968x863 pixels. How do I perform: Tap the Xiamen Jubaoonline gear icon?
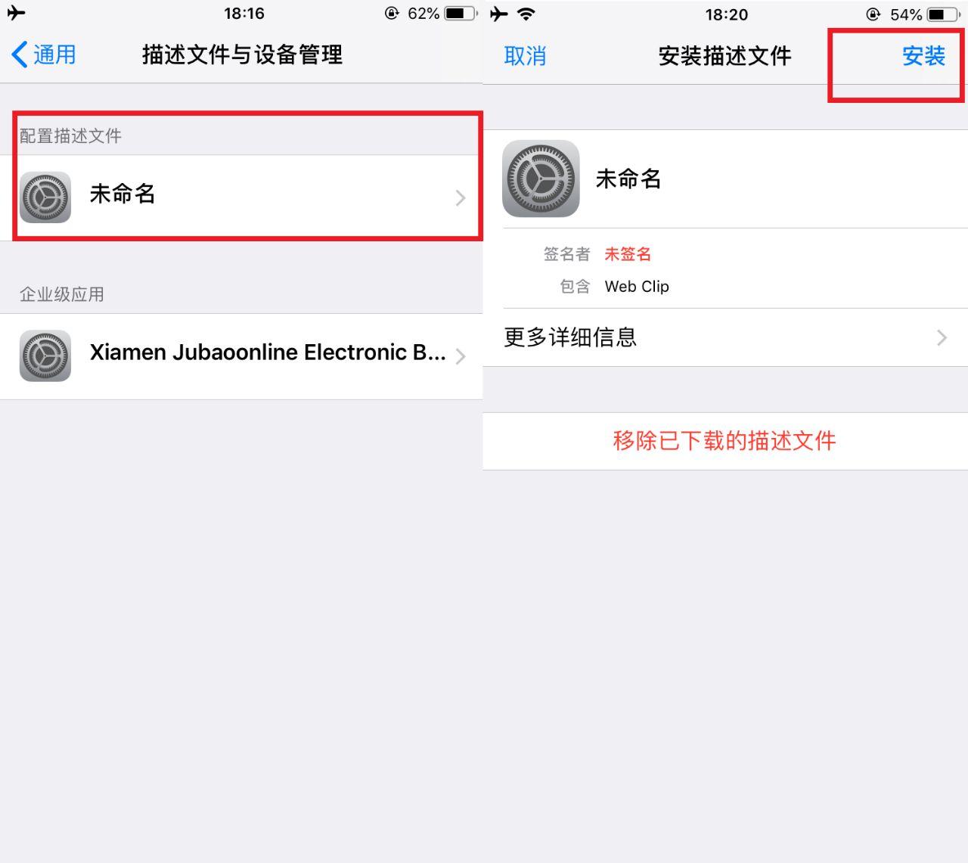pyautogui.click(x=45, y=355)
